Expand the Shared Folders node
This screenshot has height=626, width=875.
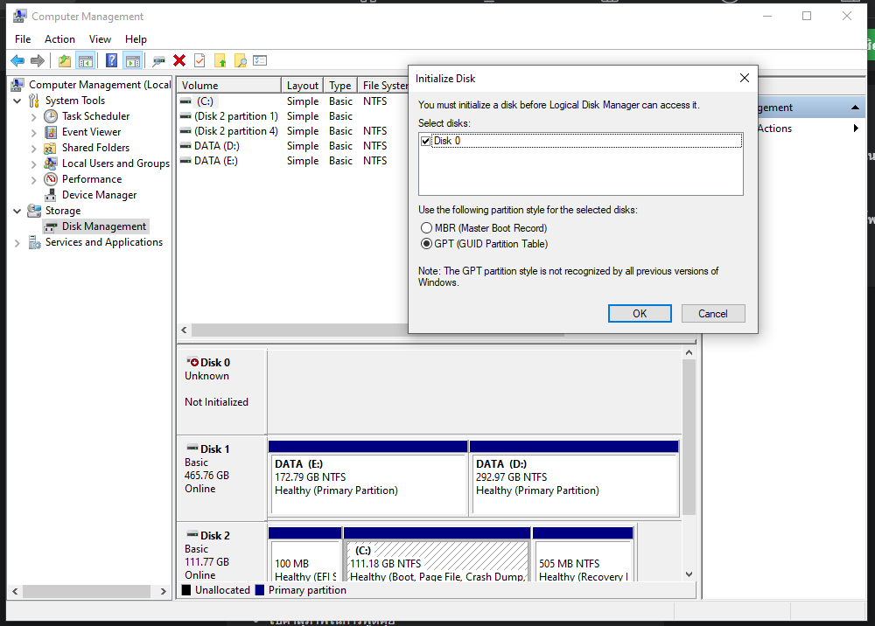[33, 149]
